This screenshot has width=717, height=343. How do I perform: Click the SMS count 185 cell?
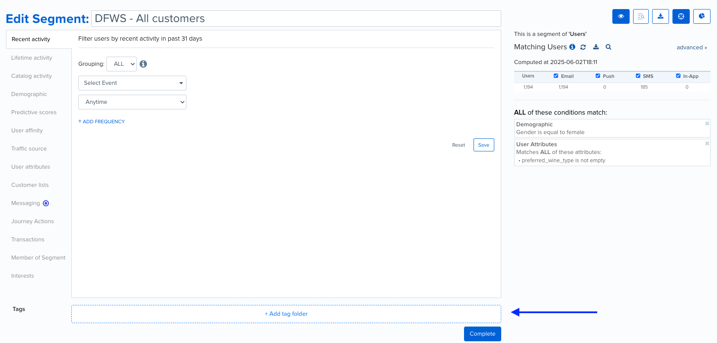coord(644,87)
